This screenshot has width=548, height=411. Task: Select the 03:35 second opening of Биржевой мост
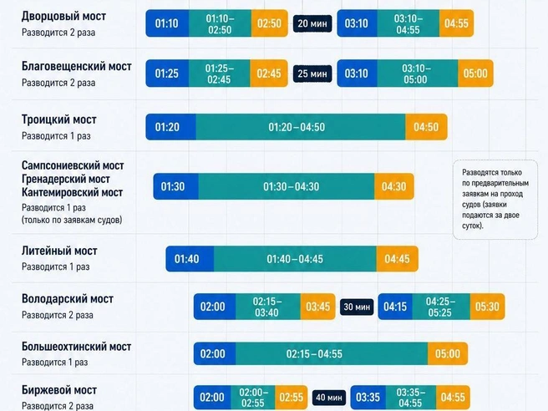368,398
